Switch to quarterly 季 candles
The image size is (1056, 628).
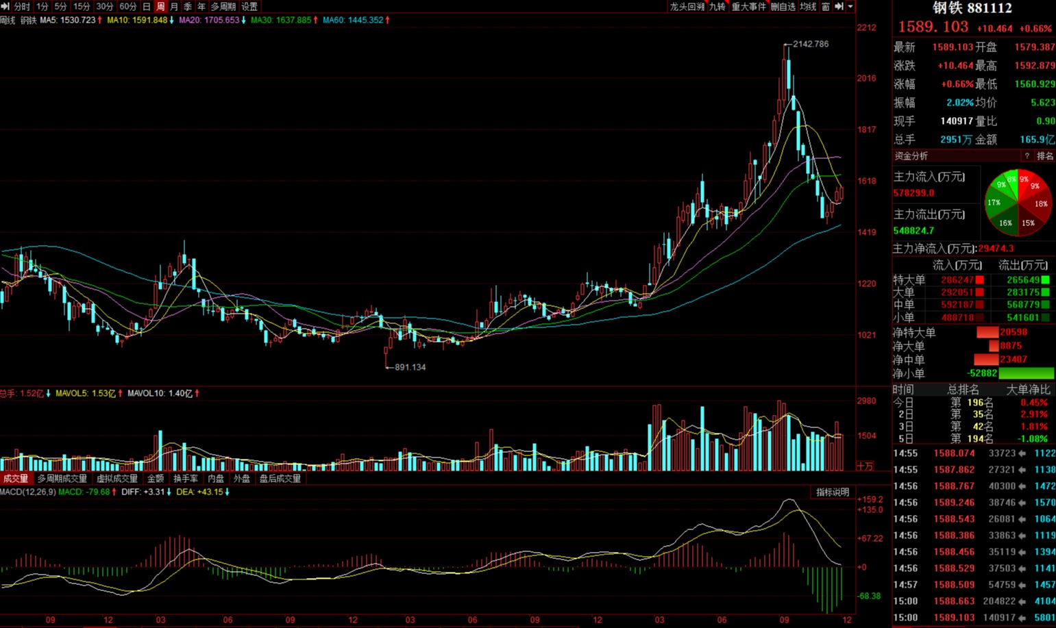click(x=188, y=6)
